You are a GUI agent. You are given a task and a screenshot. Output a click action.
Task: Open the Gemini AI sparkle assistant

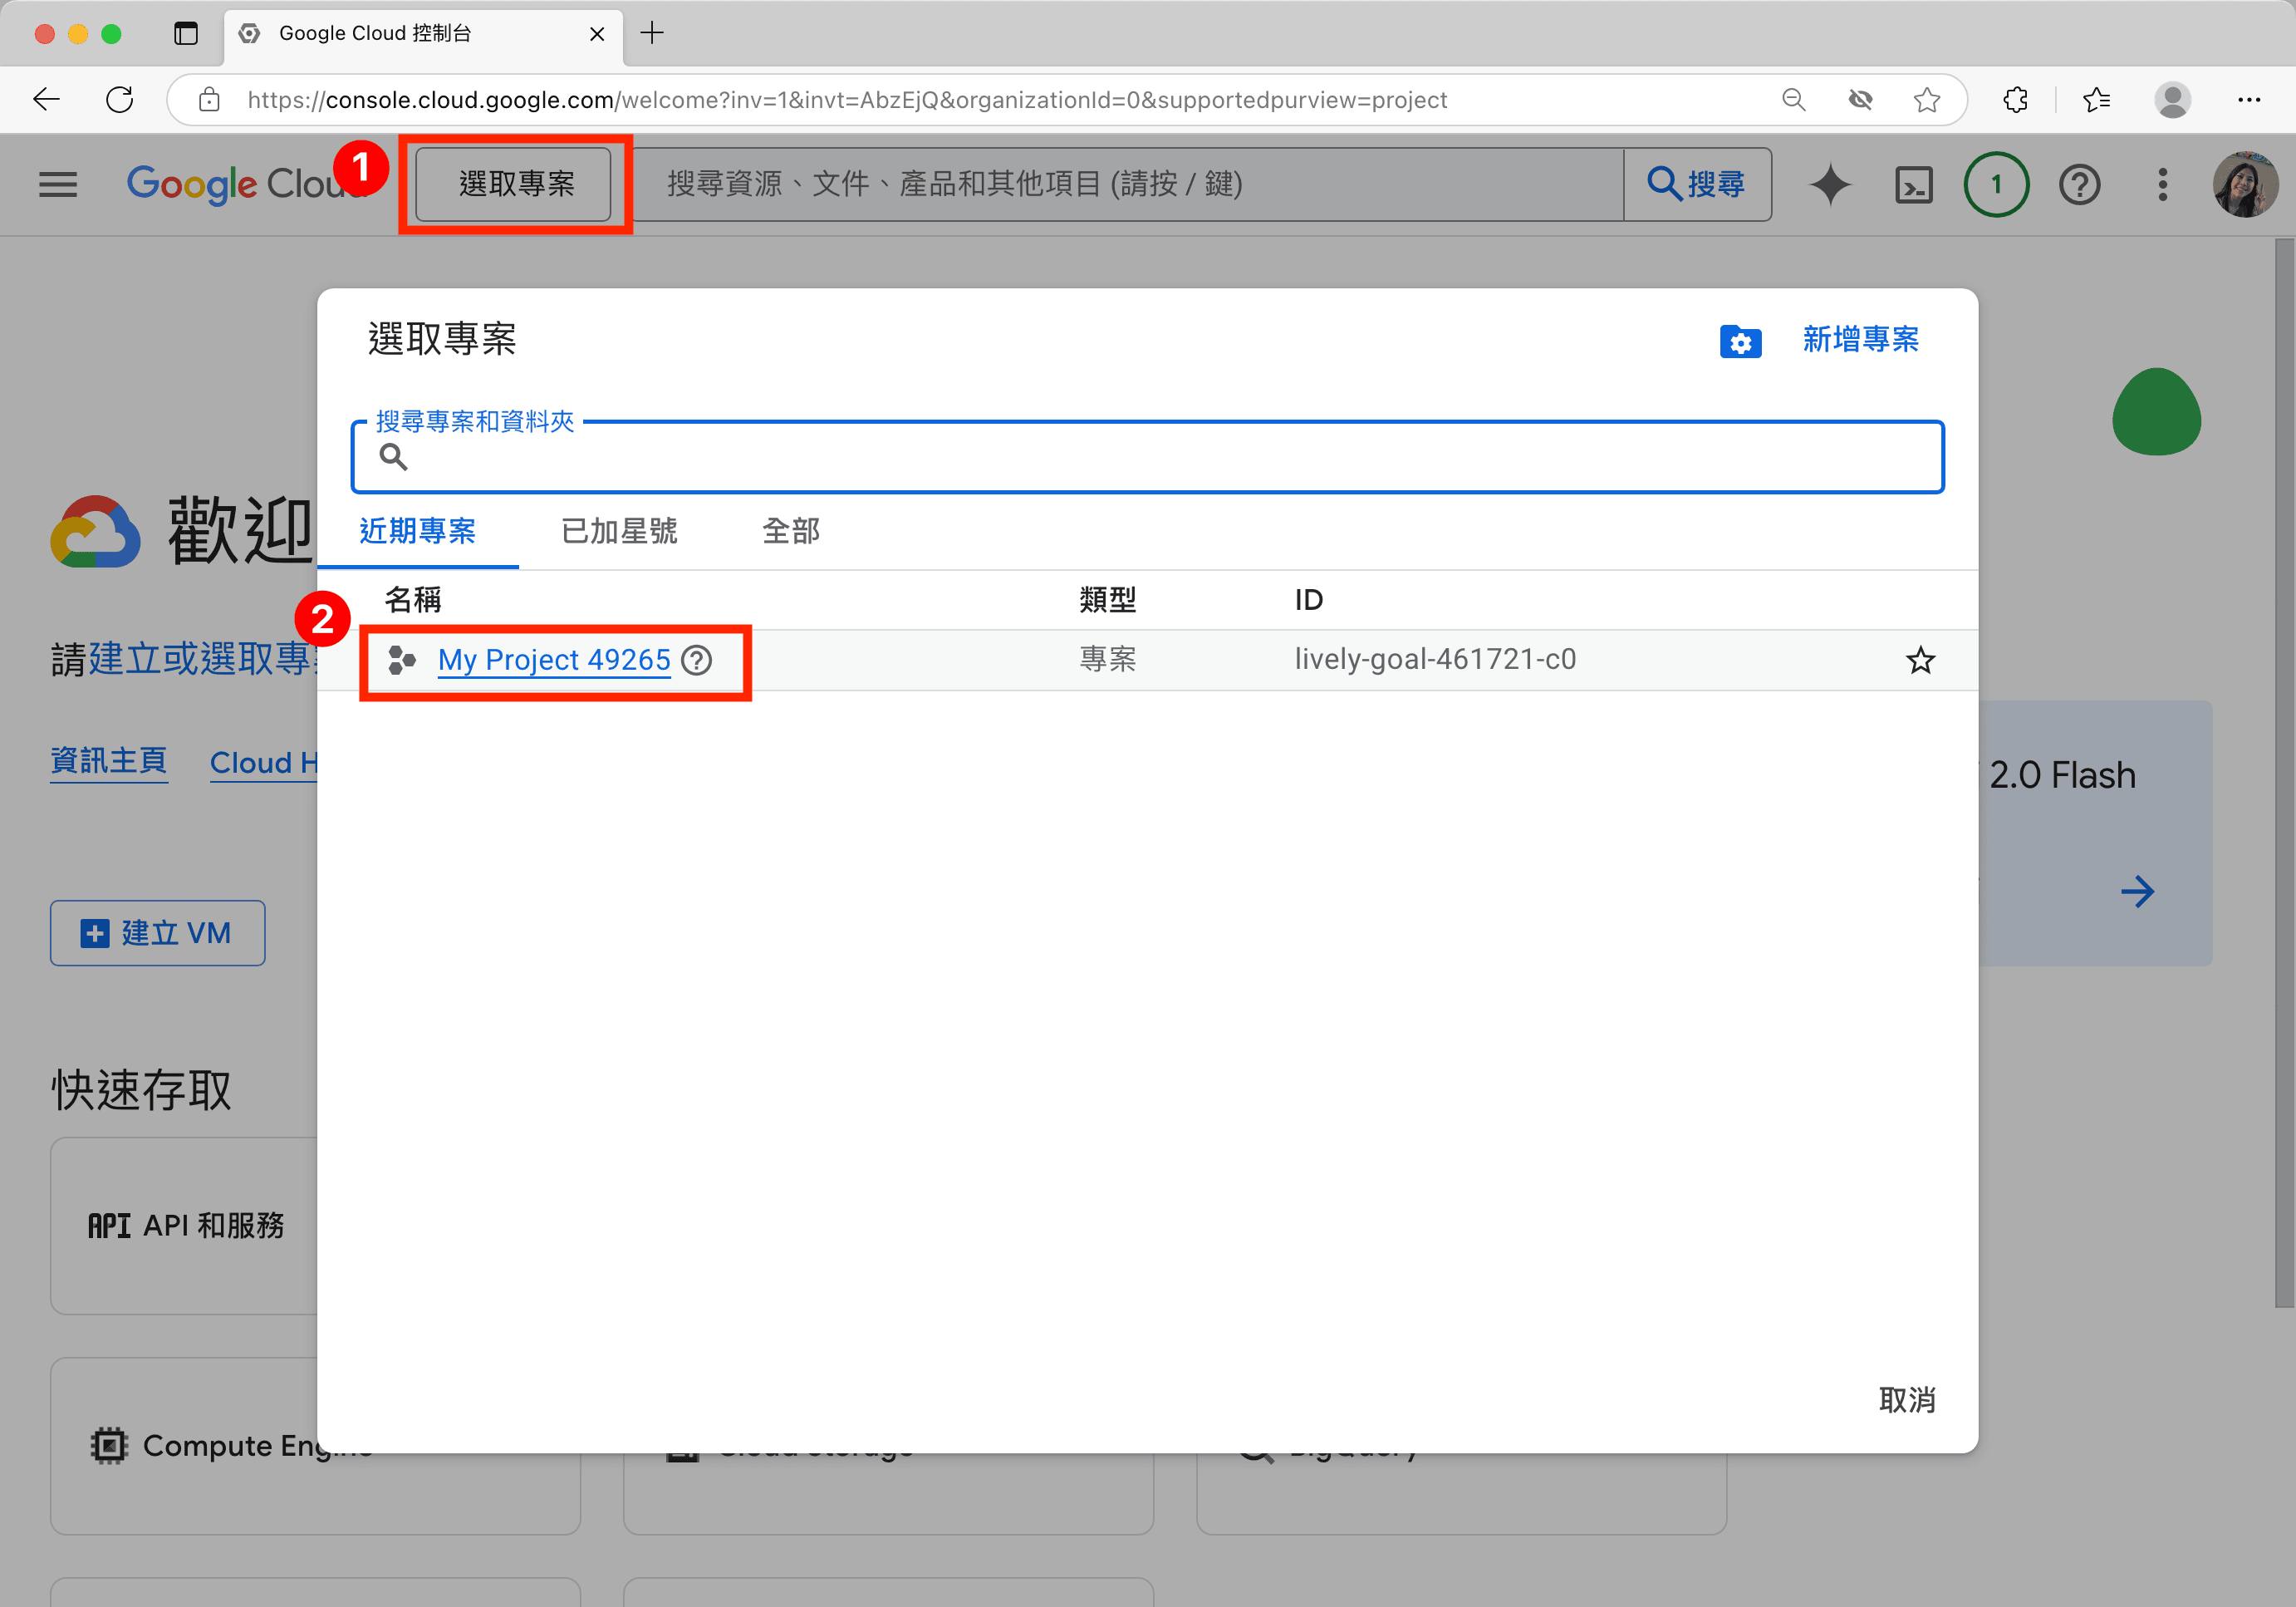tap(1830, 184)
